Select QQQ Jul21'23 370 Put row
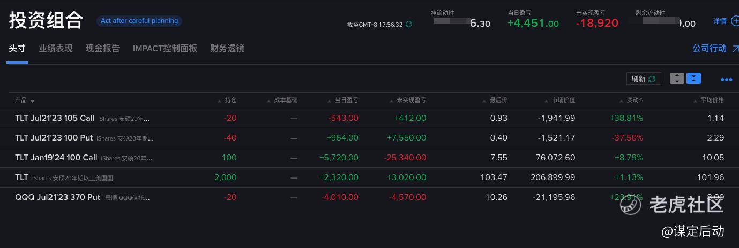The image size is (739, 248). [369, 197]
